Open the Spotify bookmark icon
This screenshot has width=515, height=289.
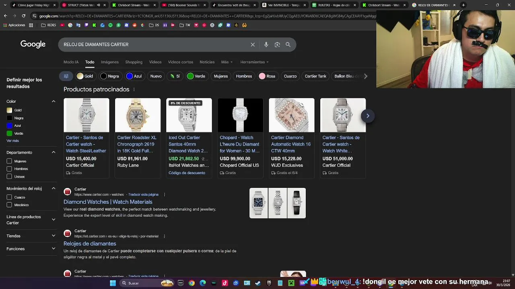(x=110, y=25)
